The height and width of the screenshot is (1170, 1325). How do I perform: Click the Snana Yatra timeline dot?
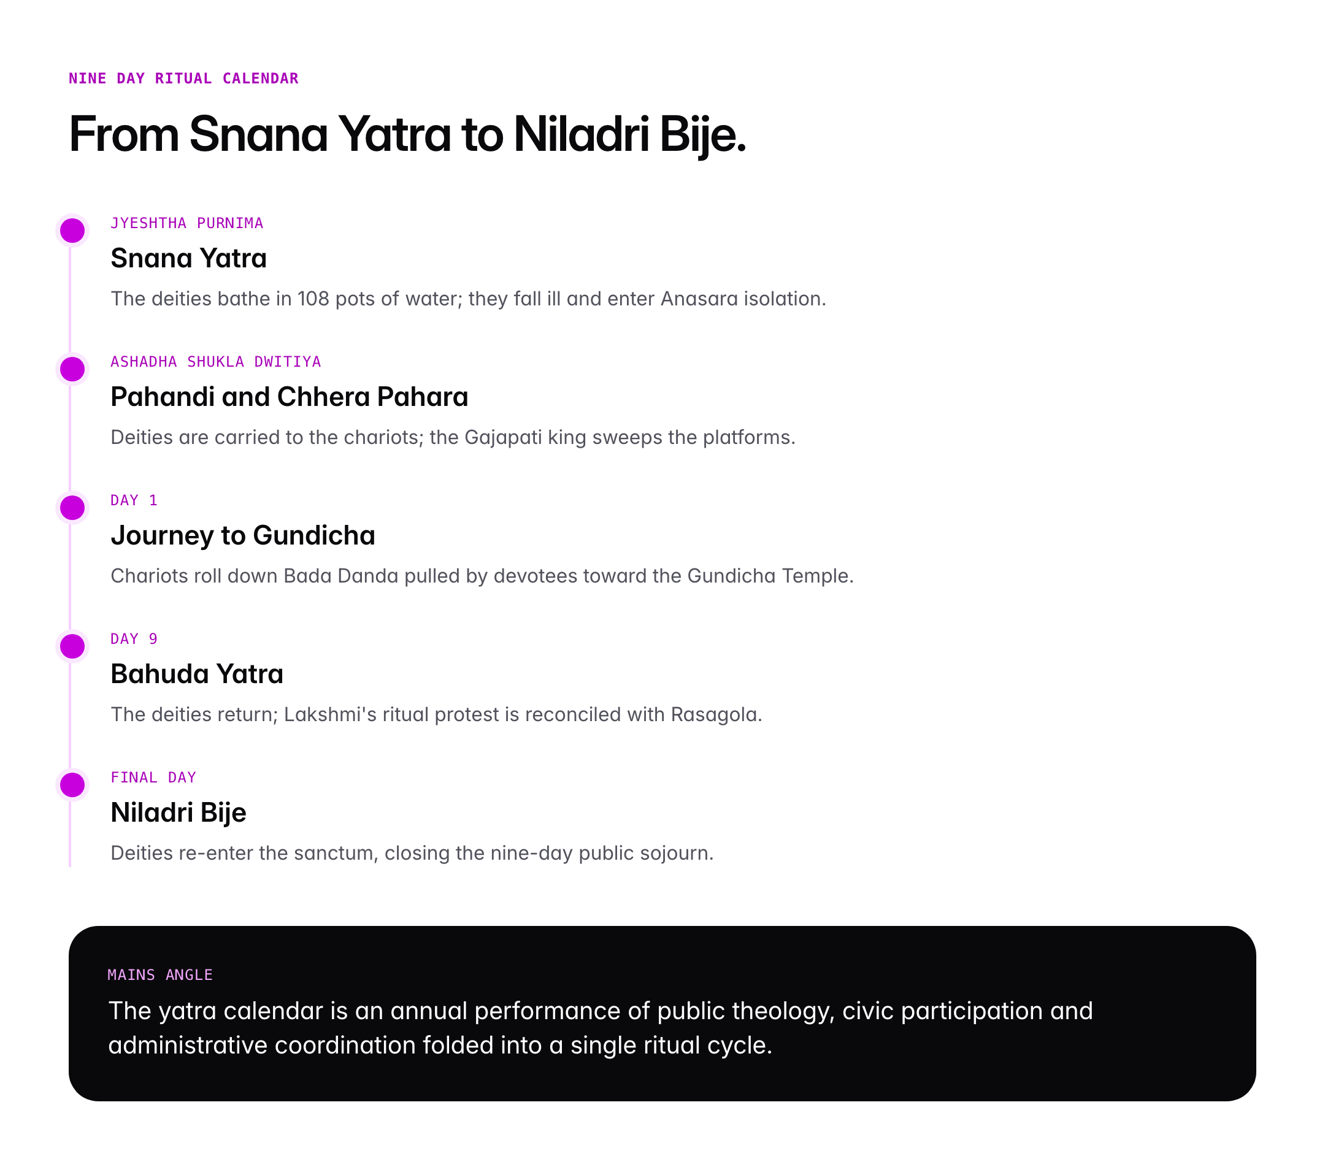coord(72,231)
